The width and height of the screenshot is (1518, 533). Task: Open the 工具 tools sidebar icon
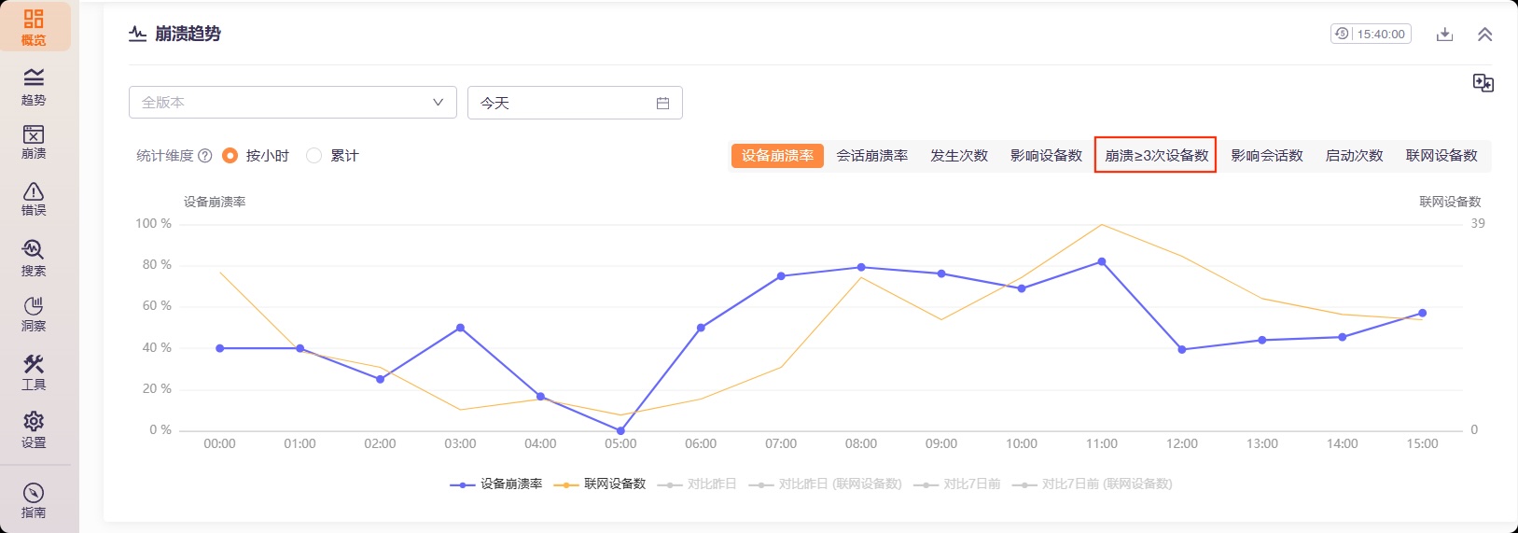click(34, 372)
